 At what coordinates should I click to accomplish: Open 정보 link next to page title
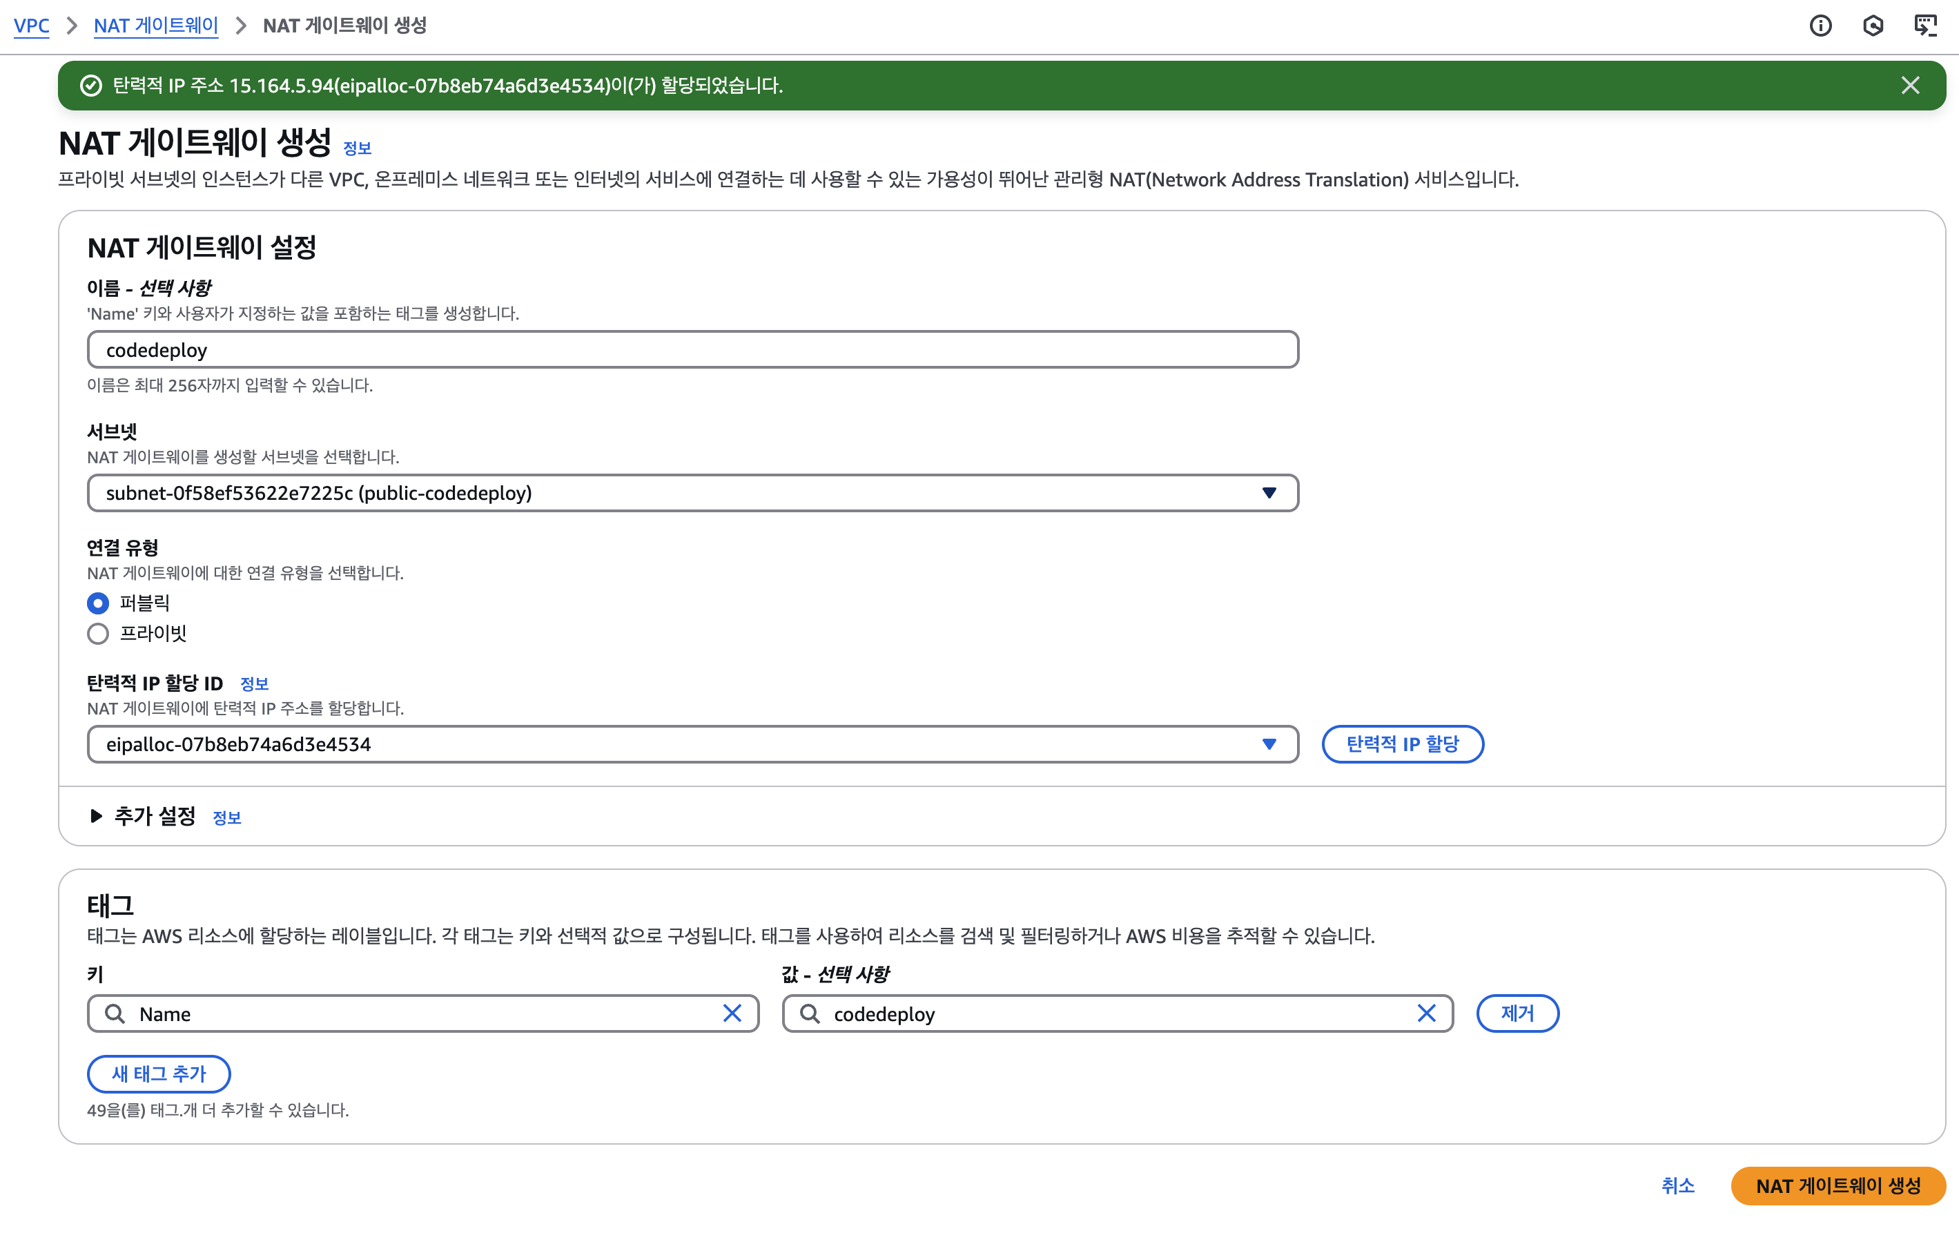[x=357, y=148]
